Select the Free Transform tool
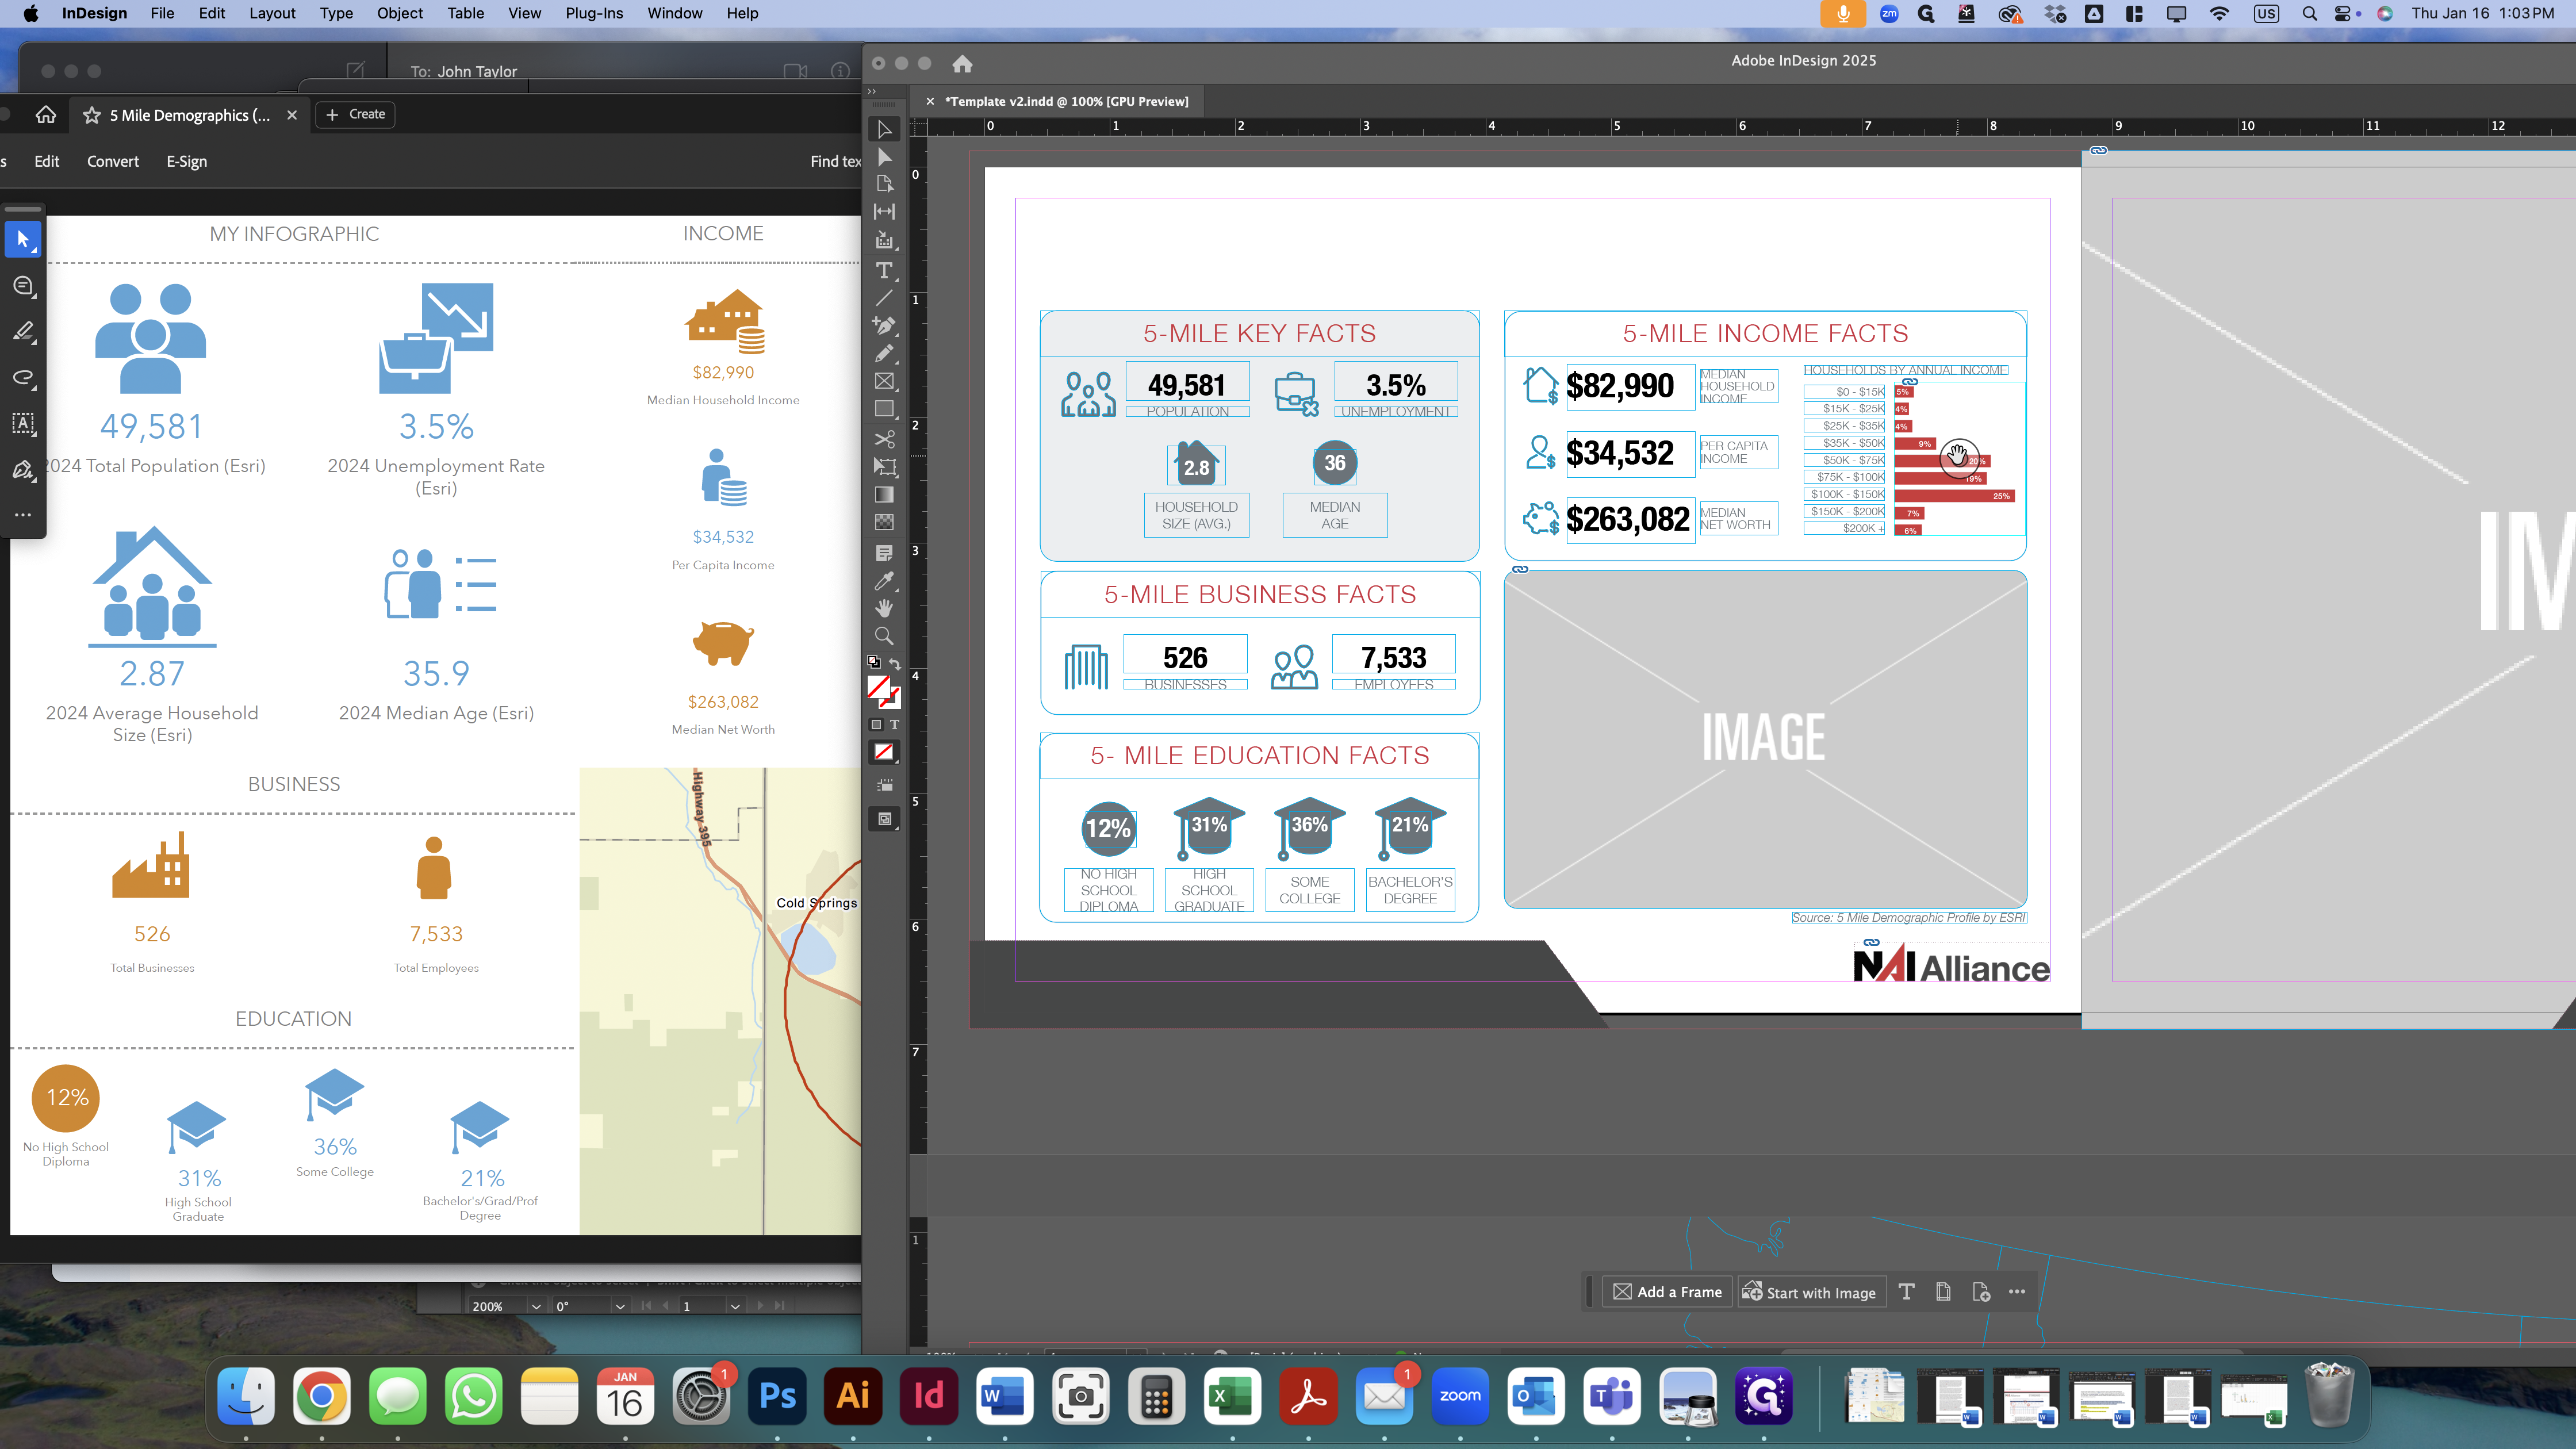This screenshot has width=2576, height=1449. click(x=884, y=466)
